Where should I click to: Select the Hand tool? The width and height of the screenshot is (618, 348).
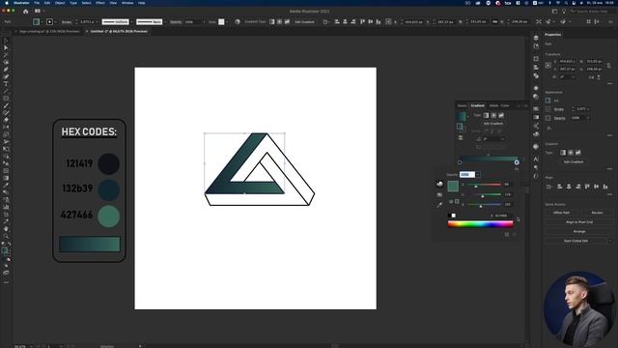[x=6, y=228]
